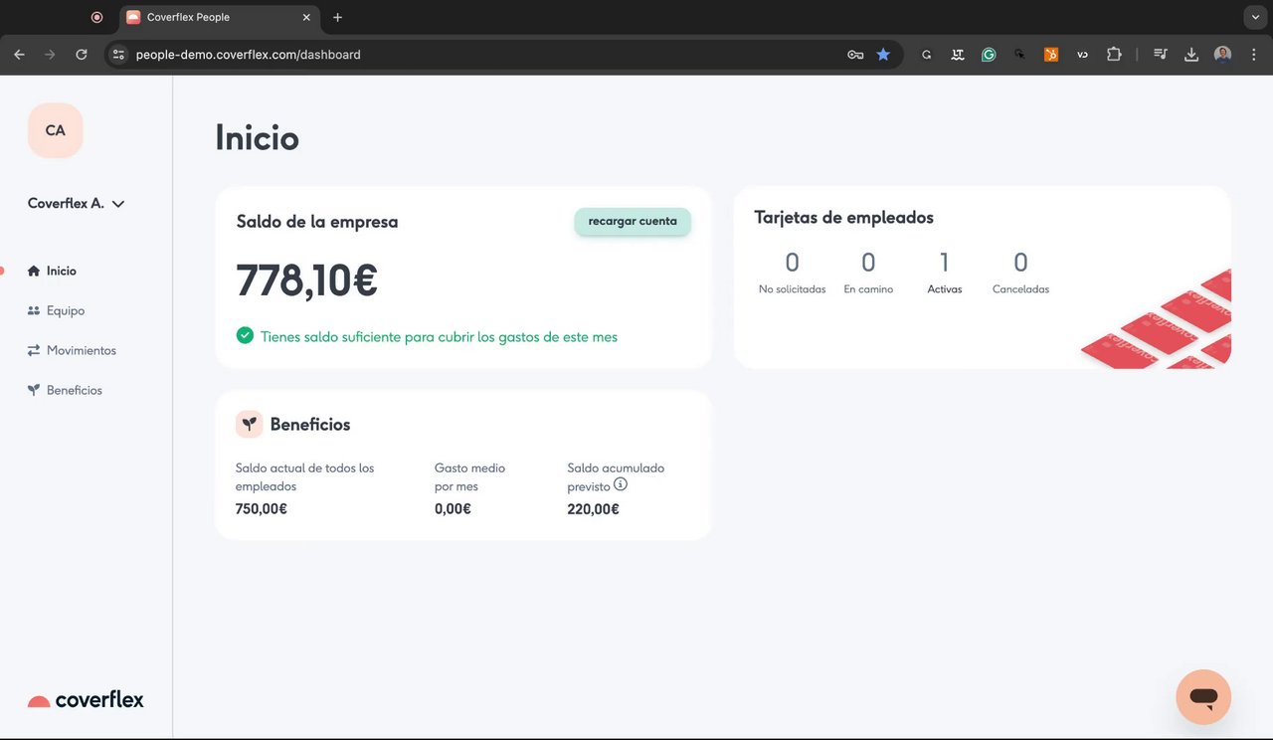The width and height of the screenshot is (1273, 740).
Task: Click the En camino card count
Action: click(868, 263)
